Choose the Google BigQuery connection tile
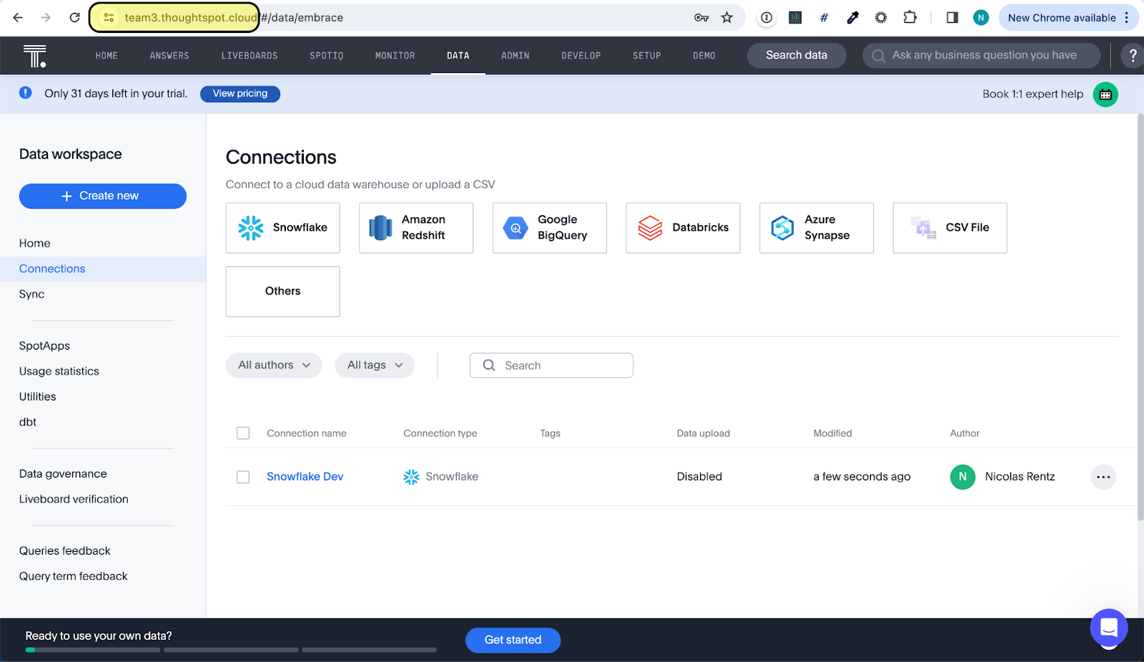 tap(549, 228)
